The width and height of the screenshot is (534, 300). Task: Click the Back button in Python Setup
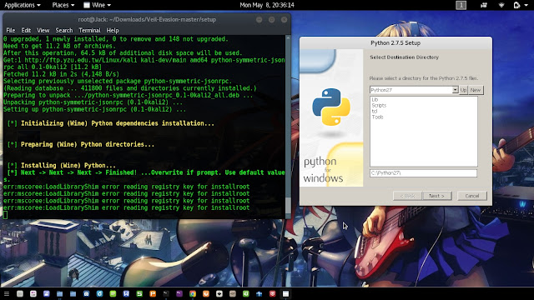407,196
